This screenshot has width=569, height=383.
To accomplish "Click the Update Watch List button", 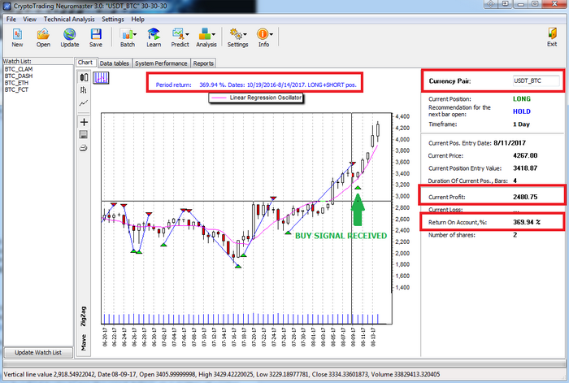I will [38, 352].
